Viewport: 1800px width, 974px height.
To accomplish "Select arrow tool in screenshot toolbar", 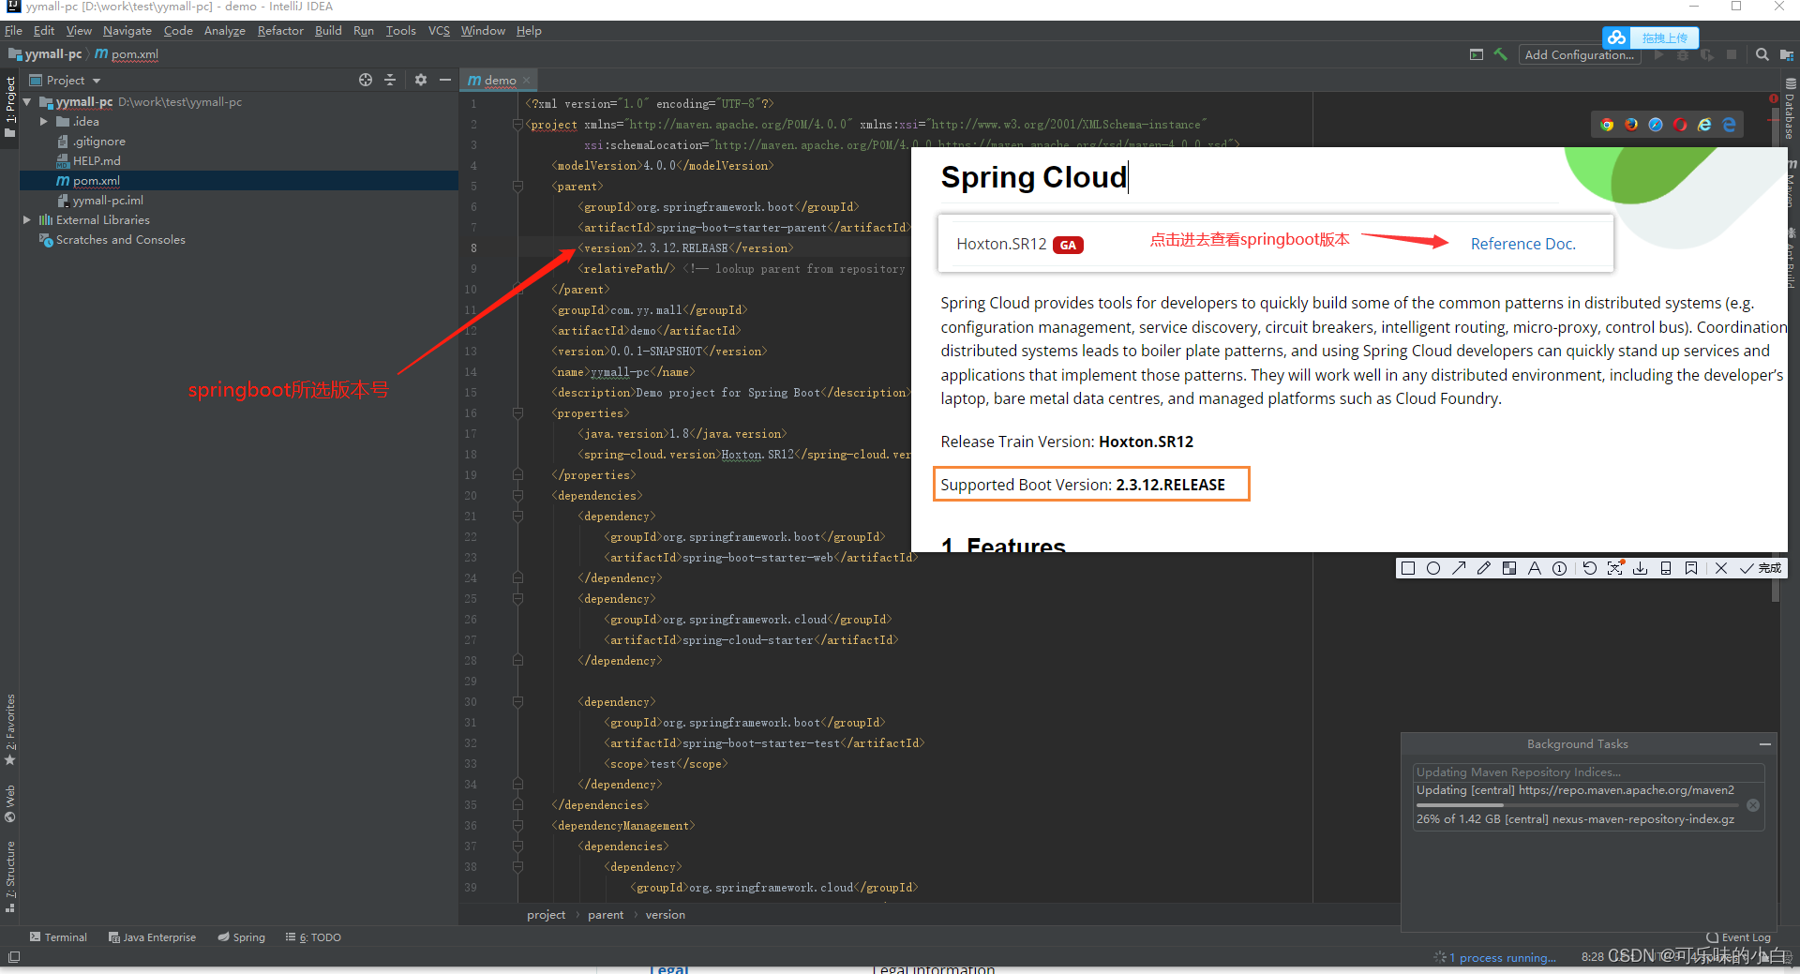I will [1459, 568].
